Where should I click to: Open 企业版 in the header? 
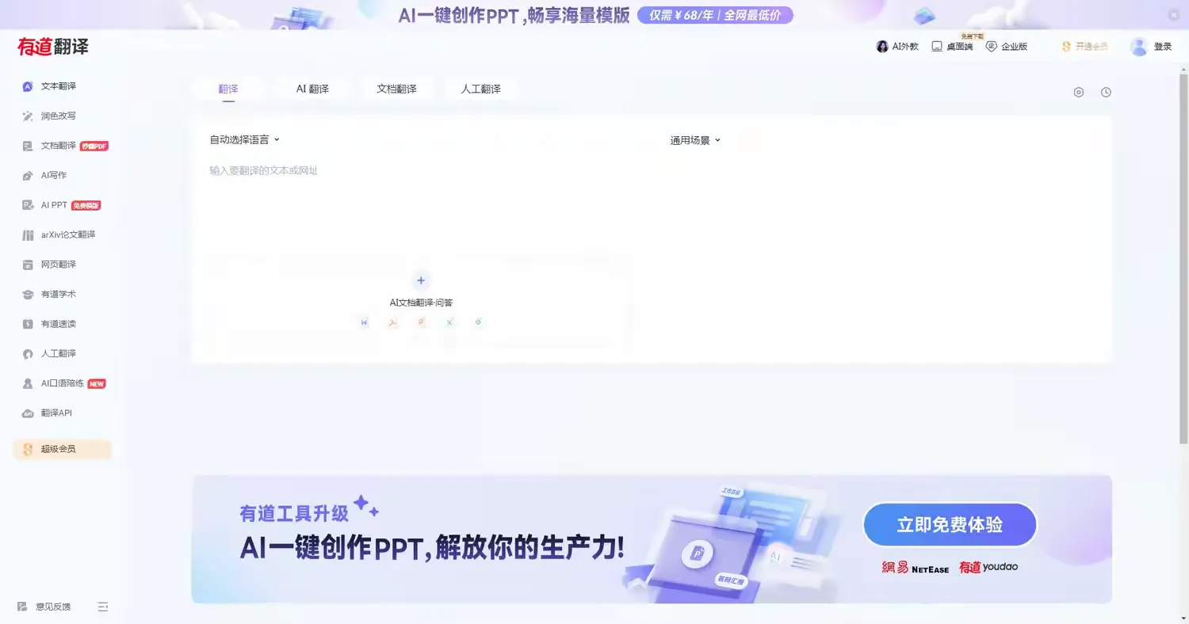[x=1007, y=47]
